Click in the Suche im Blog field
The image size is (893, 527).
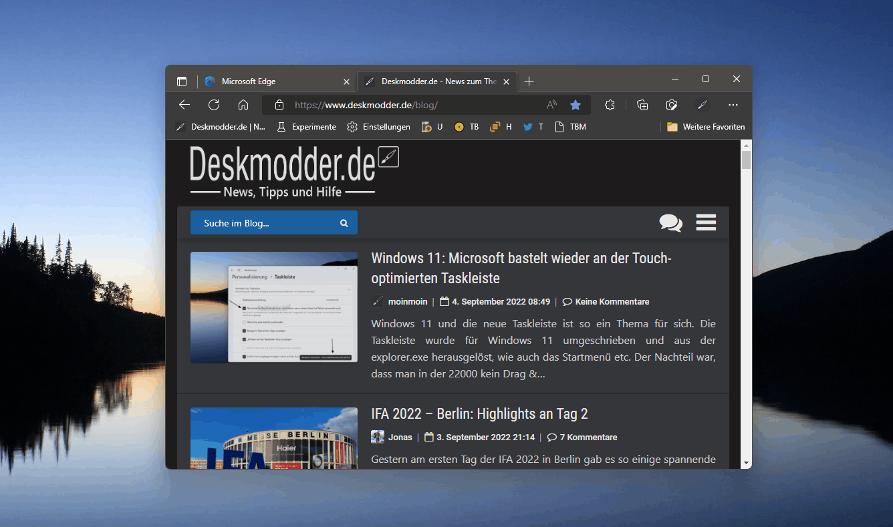point(267,223)
